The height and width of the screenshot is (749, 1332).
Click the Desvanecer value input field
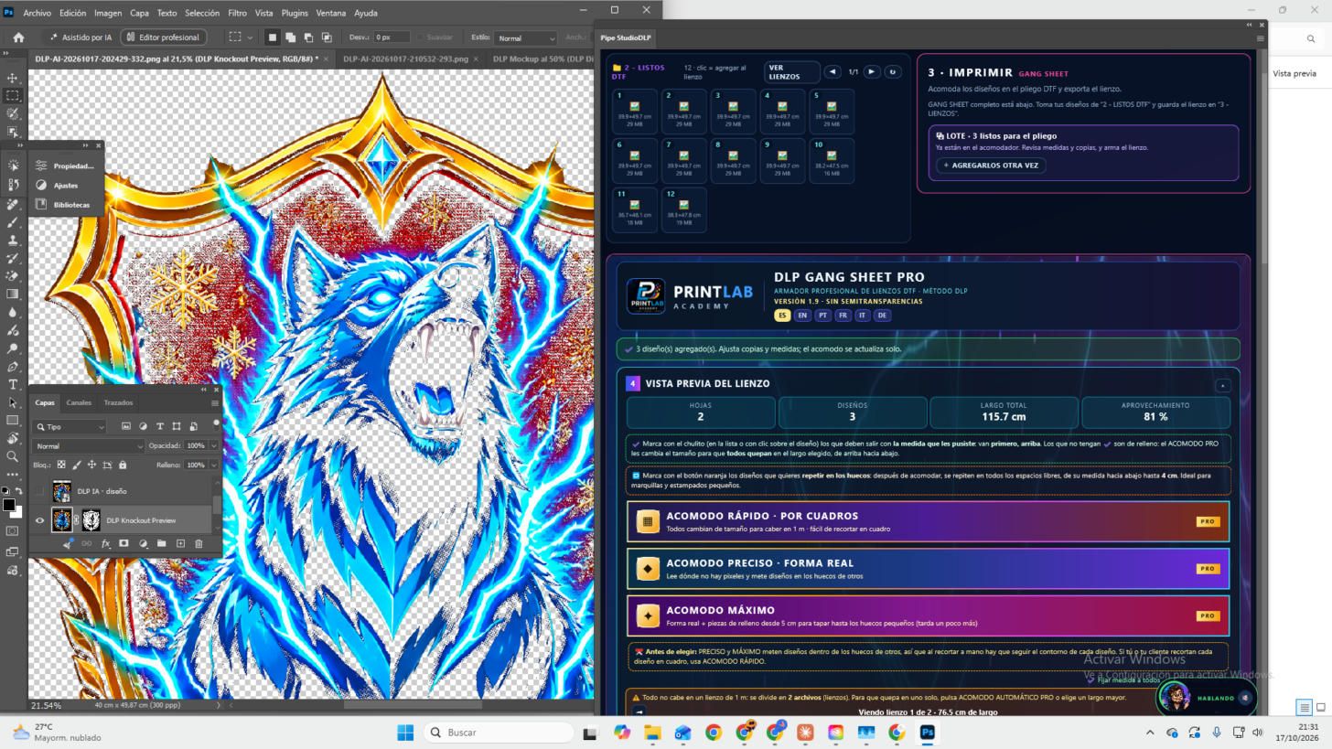click(x=393, y=37)
